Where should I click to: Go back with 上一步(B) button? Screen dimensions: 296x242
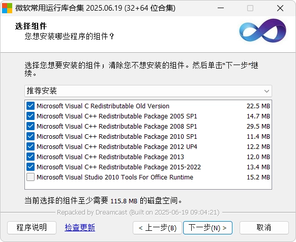157,228
